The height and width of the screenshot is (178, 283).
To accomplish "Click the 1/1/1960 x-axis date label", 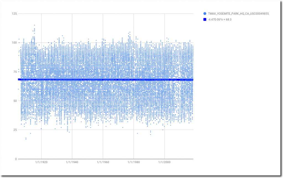I will click(103, 163).
